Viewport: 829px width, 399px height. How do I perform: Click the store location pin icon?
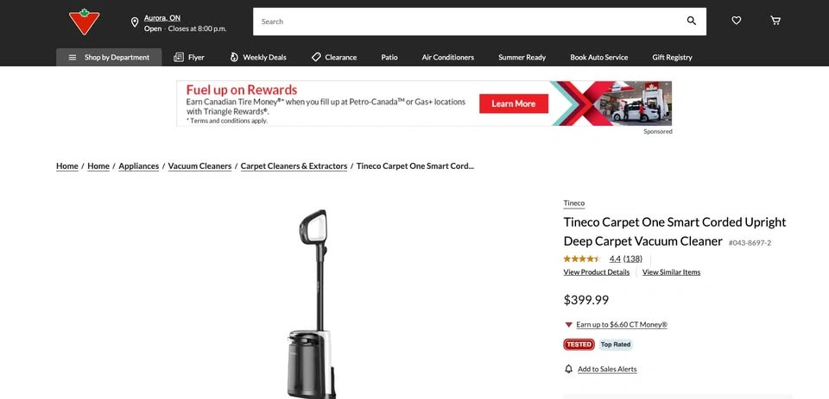(135, 22)
